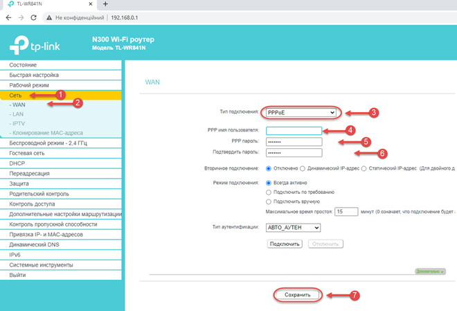Open the Системные инструменты menu

click(x=41, y=265)
